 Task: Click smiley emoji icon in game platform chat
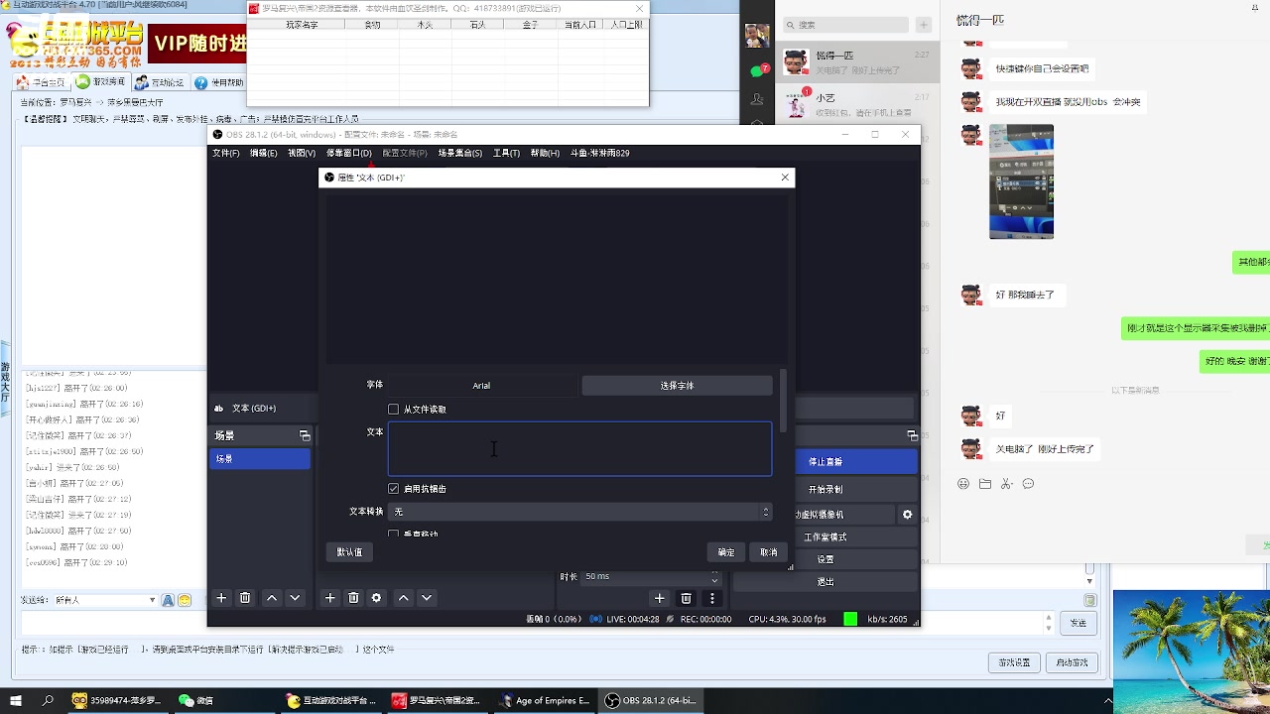(185, 600)
